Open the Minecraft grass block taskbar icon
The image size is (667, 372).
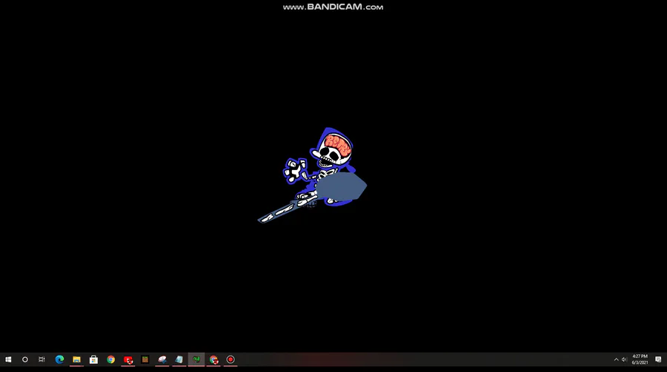(145, 359)
